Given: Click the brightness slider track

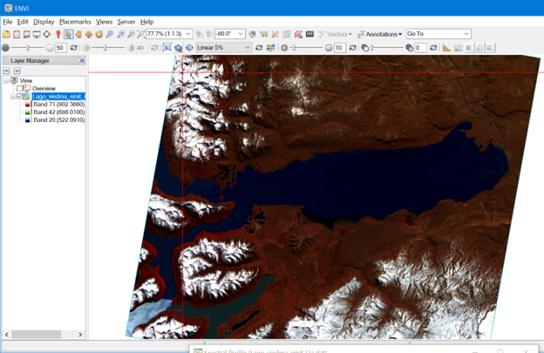Looking at the screenshot, I should 28,48.
